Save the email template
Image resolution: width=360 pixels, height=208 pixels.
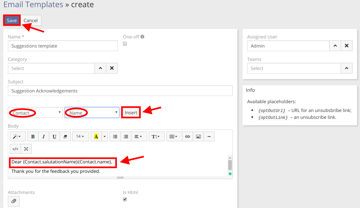[12, 21]
